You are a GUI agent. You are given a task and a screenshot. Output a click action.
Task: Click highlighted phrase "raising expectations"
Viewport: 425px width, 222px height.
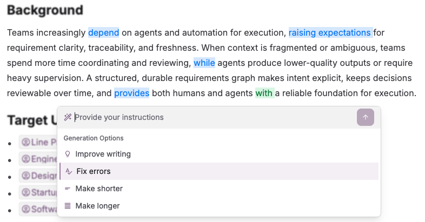[330, 32]
